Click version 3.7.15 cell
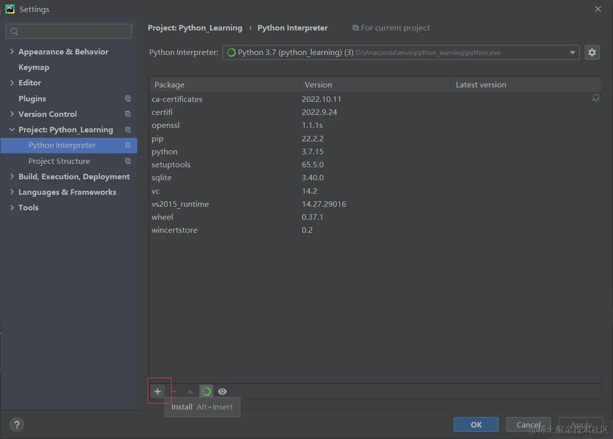The width and height of the screenshot is (613, 439). (312, 151)
